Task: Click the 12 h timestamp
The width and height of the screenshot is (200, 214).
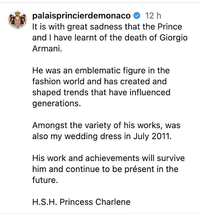Action: tap(153, 15)
